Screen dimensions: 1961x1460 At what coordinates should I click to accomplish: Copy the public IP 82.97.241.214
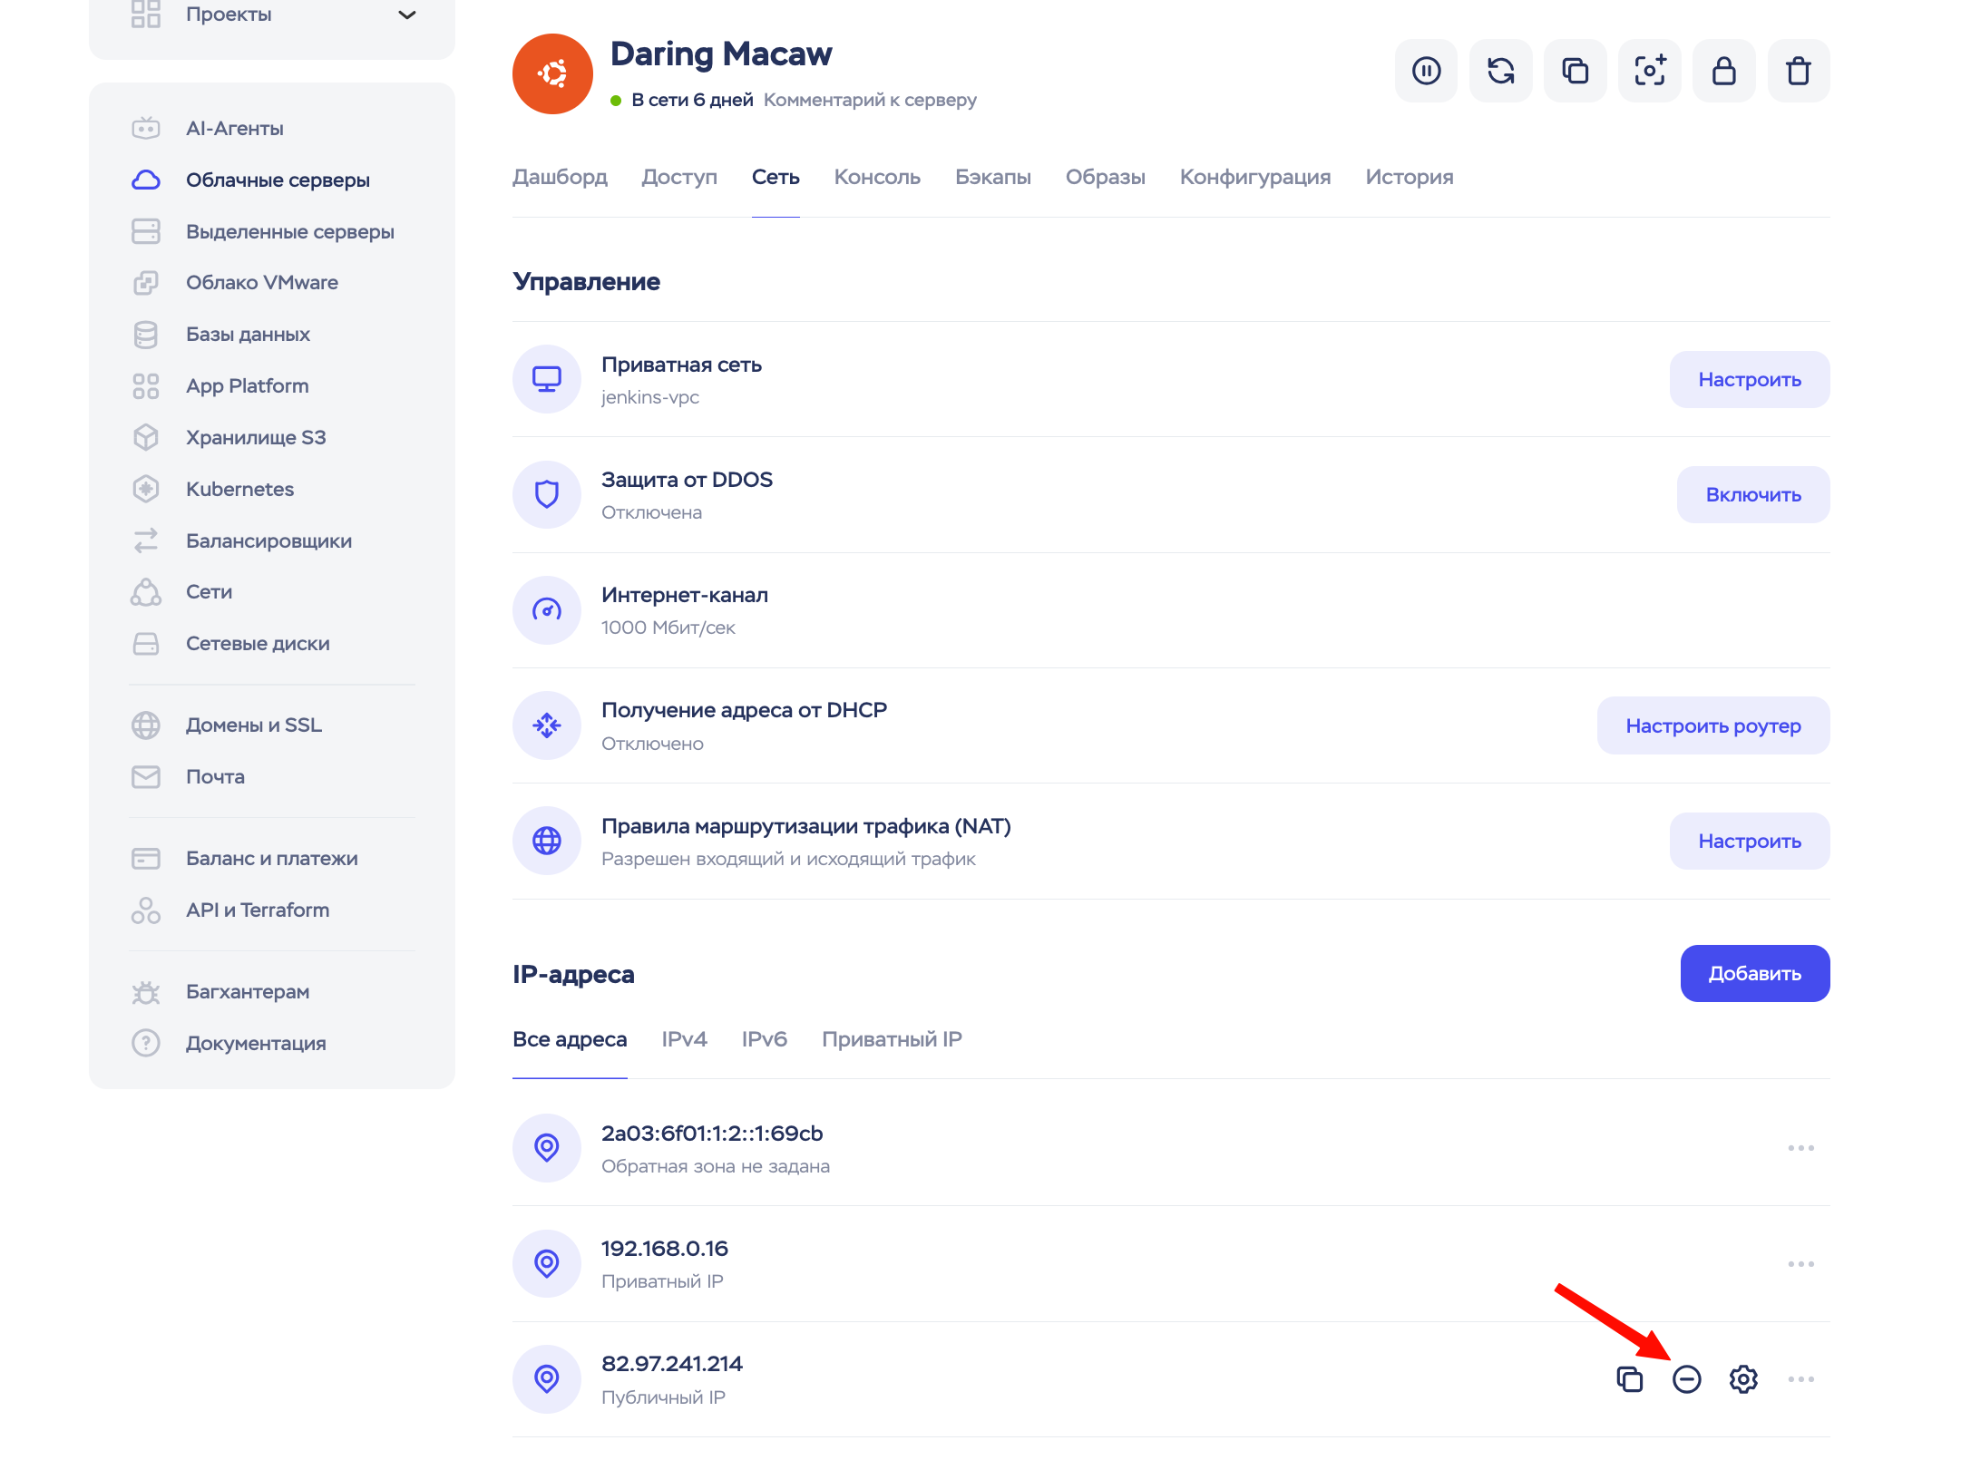[1630, 1379]
